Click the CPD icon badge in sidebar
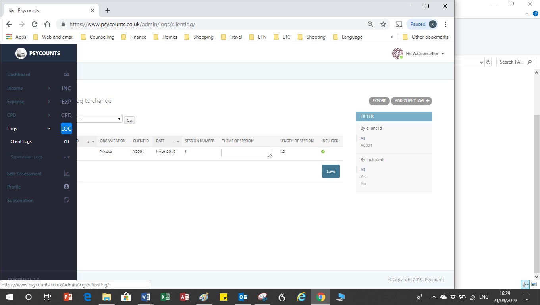The height and width of the screenshot is (305, 540). [66, 115]
